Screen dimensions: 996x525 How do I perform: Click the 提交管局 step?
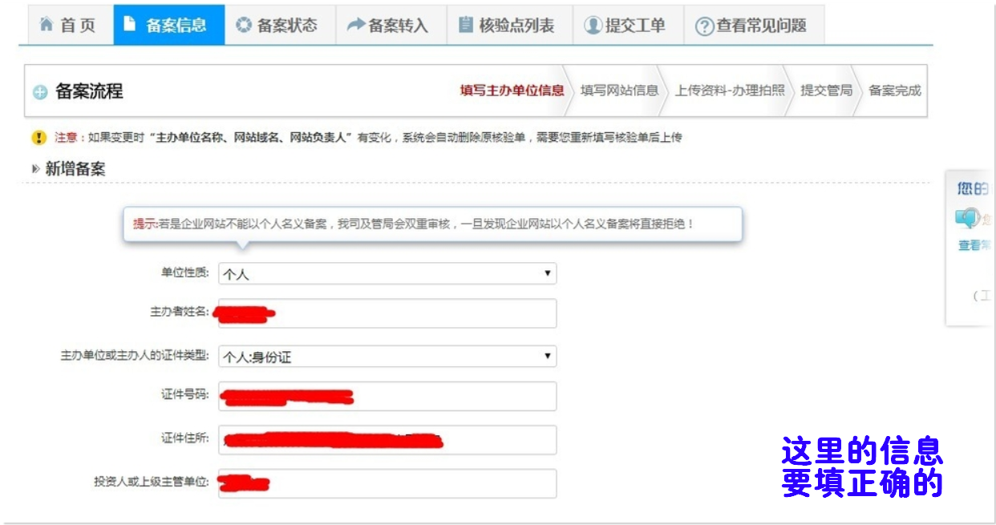tap(826, 91)
